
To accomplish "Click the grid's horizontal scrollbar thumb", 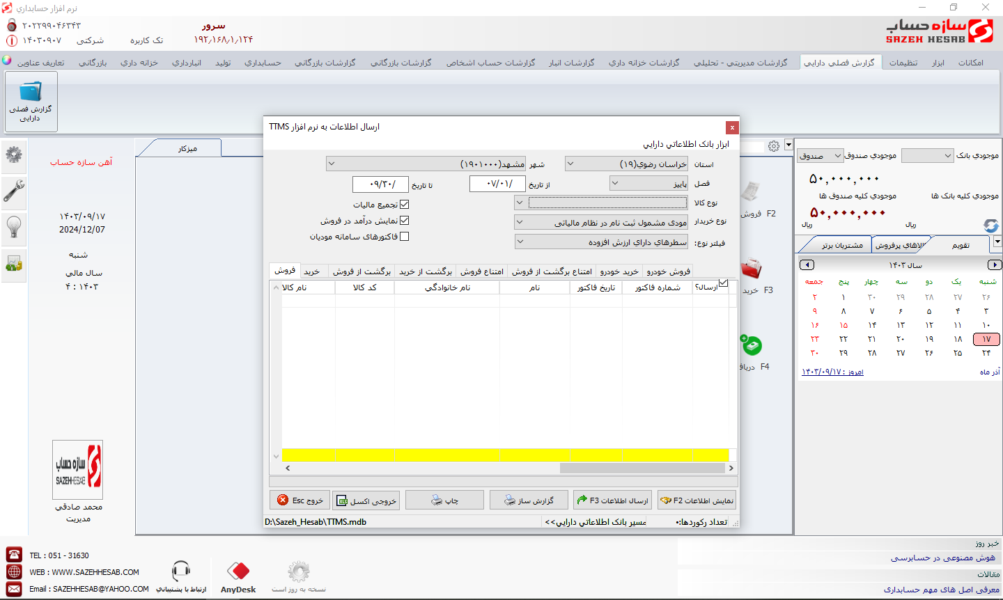I will (643, 468).
